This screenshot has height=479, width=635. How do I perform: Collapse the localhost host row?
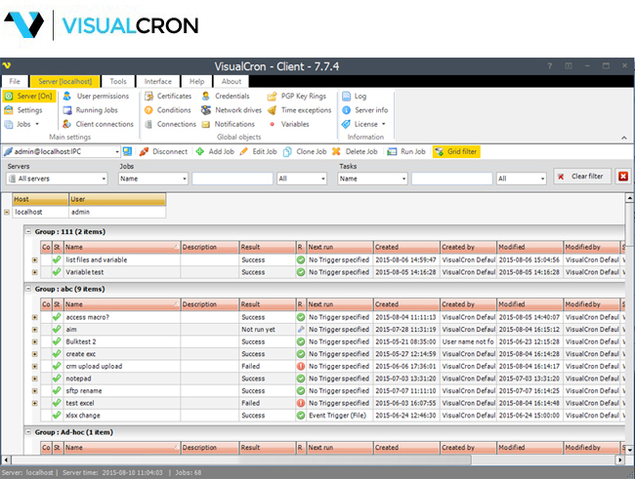pos(7,212)
